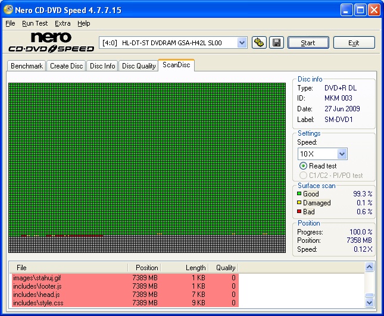Open the Run Test menu
384x316 pixels.
point(35,23)
